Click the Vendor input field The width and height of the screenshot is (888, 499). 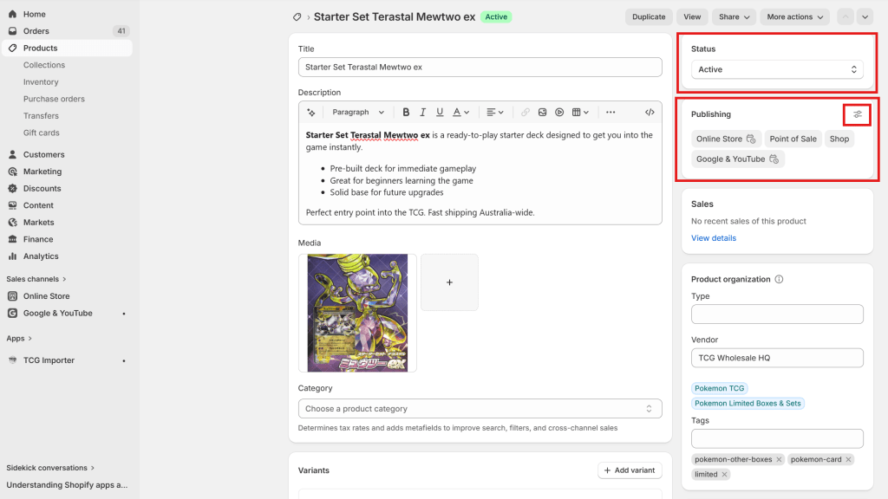[x=777, y=358]
